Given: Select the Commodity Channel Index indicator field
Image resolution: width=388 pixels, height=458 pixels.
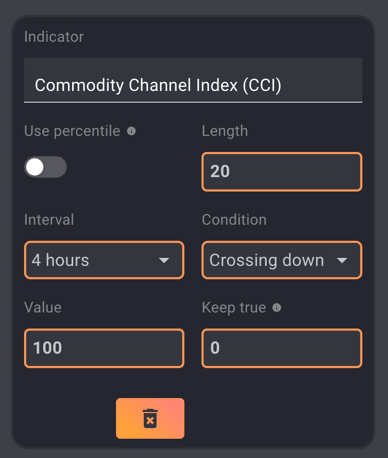Looking at the screenshot, I should pos(193,85).
